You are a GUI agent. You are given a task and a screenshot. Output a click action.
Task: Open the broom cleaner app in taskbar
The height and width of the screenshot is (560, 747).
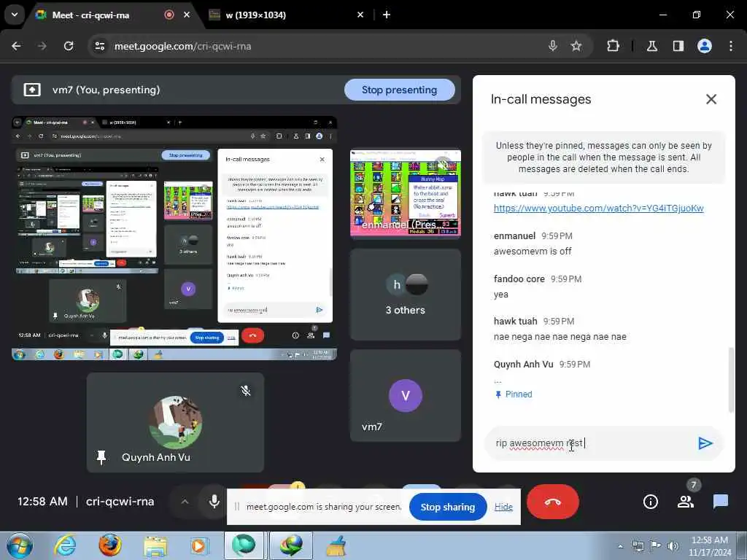point(336,545)
